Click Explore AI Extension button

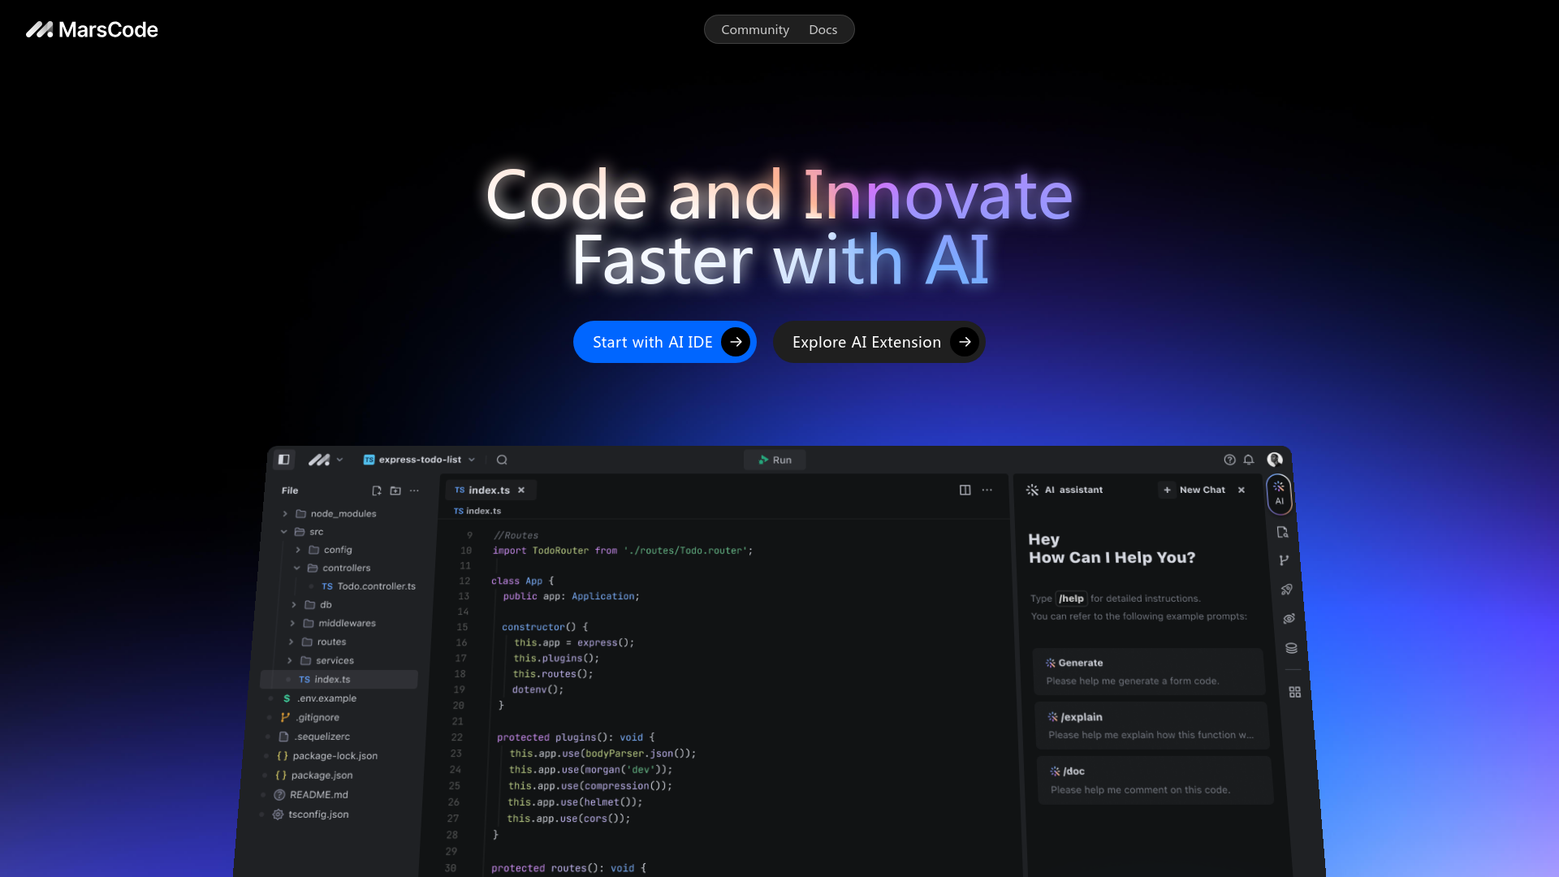pos(879,342)
